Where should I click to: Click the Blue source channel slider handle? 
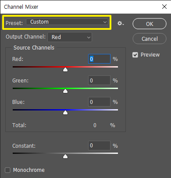coord(65,113)
